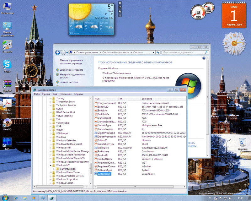Open Панель управления - домашняя страница
Screen dimensions: 251x201
(x=72, y=62)
